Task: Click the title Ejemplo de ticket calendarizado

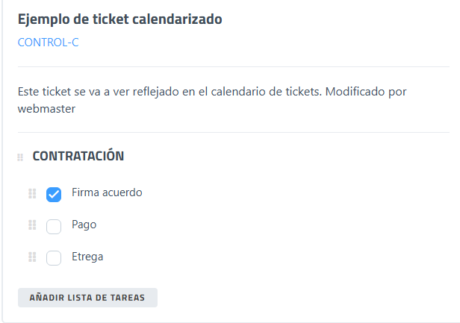Action: pos(119,19)
